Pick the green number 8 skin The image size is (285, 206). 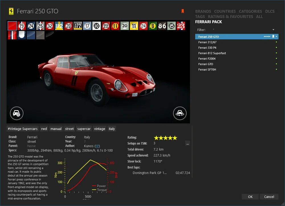(153, 26)
